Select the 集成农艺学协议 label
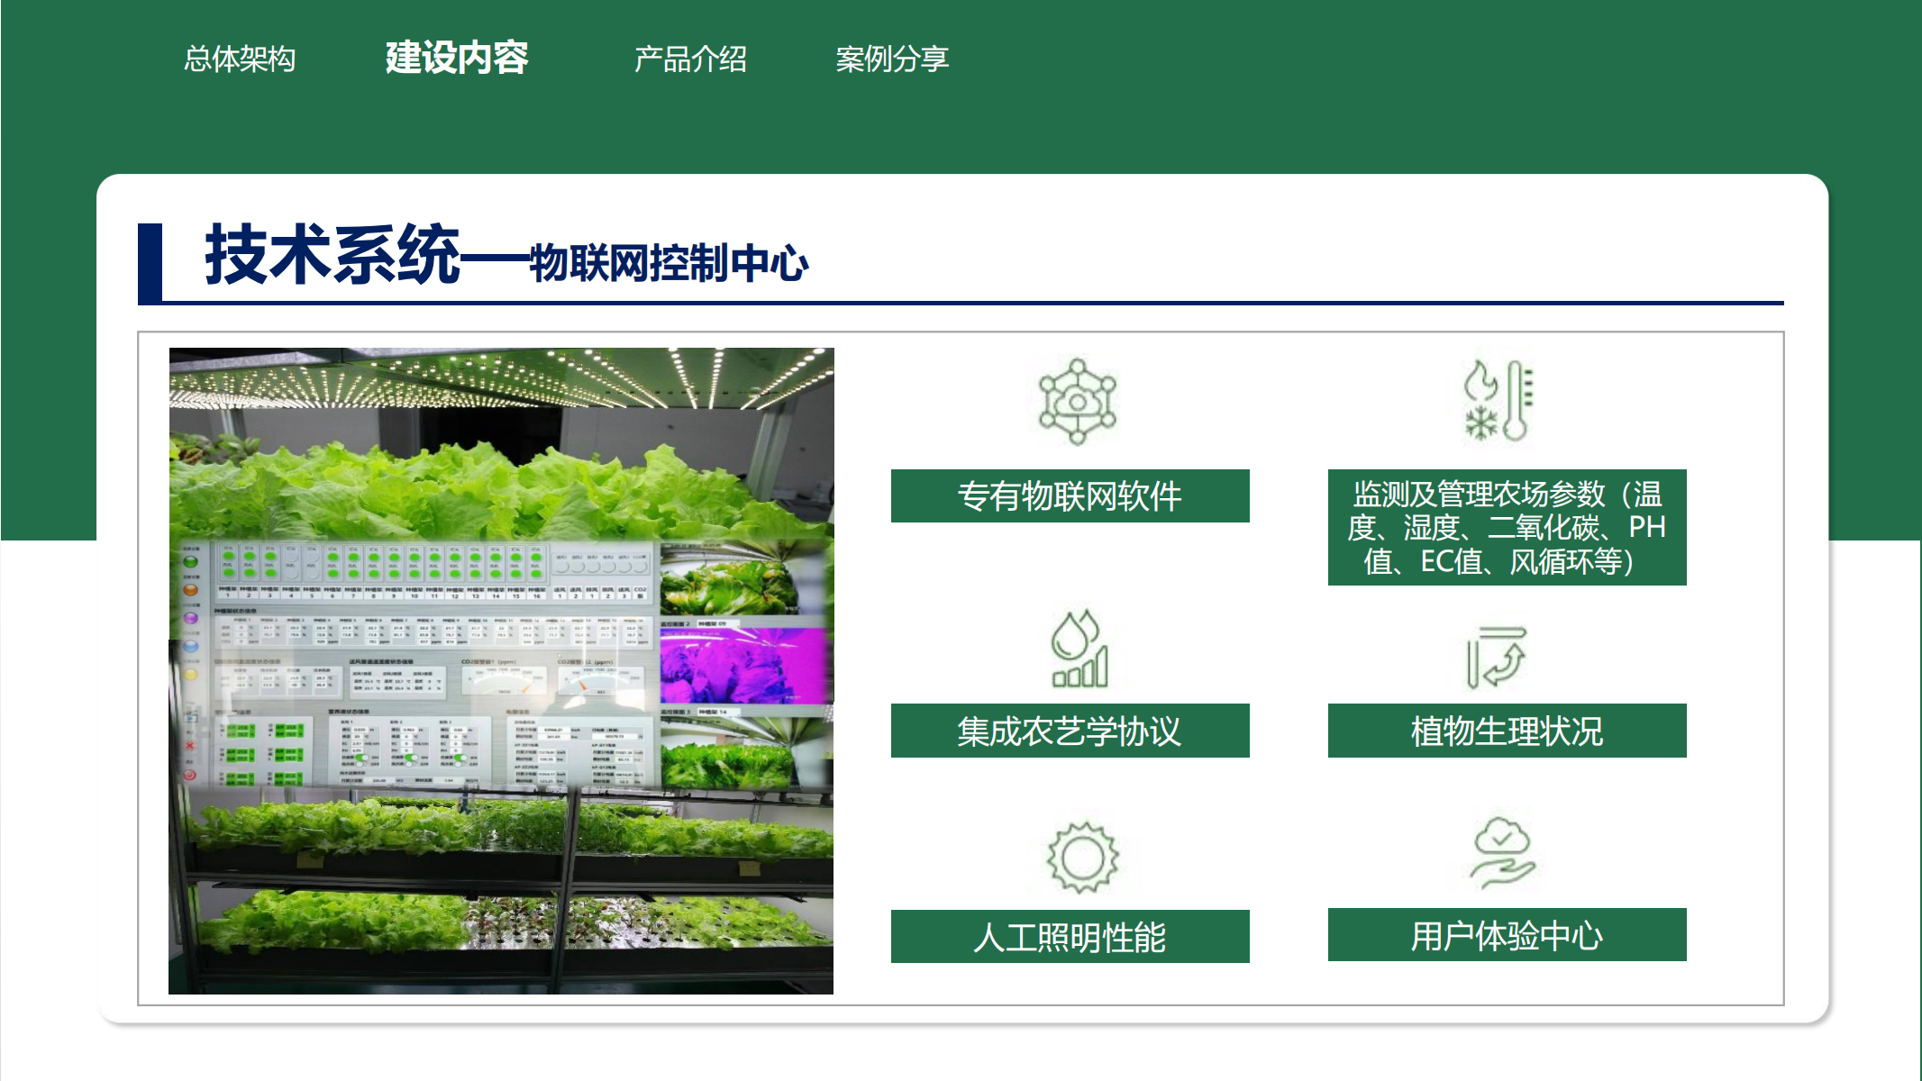Screen dimensions: 1922x1081 click(1070, 731)
